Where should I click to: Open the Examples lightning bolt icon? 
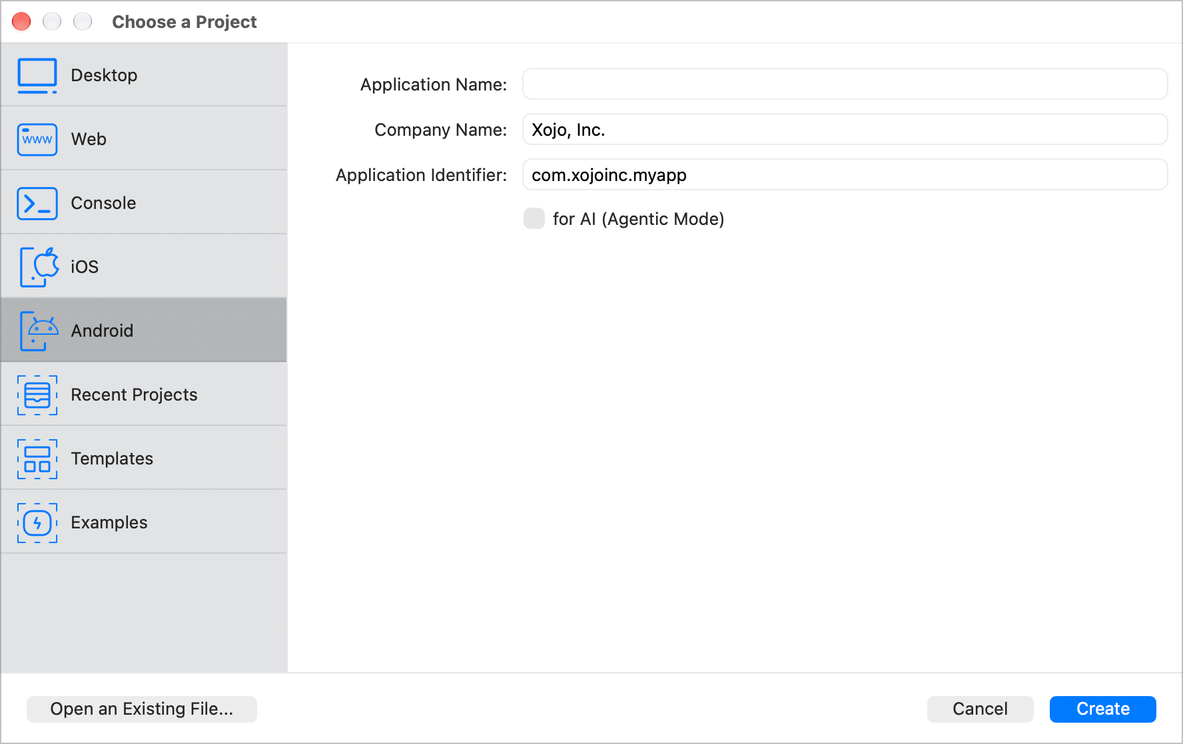[37, 522]
